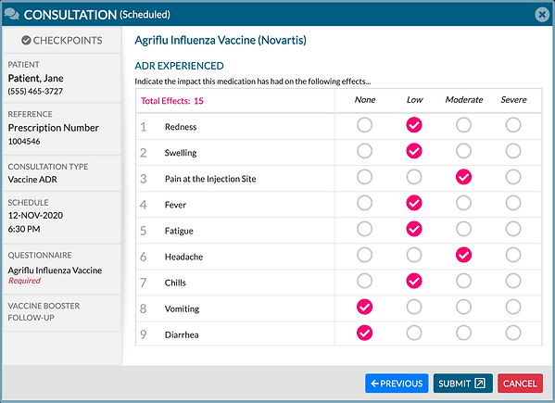The image size is (555, 403).
Task: Click the 'Total Effects: 15' label
Action: (x=172, y=101)
